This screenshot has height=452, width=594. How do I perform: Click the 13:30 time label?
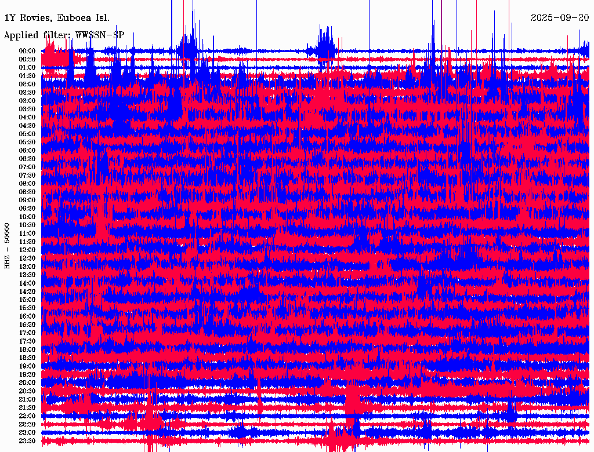(x=27, y=275)
